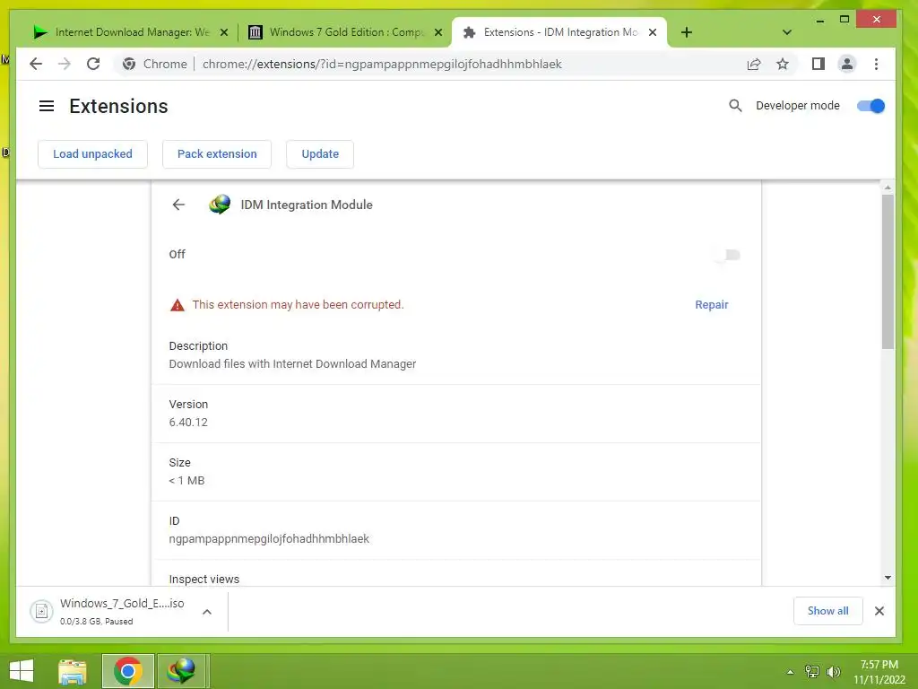Screen dimensions: 918x689
Task: Click Show all downloads button
Action: pos(827,611)
